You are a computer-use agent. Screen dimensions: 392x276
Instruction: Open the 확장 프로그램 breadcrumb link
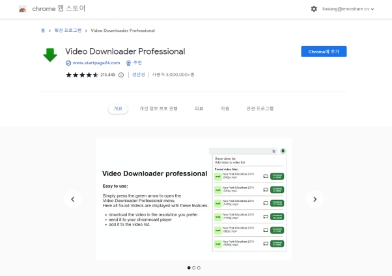68,31
